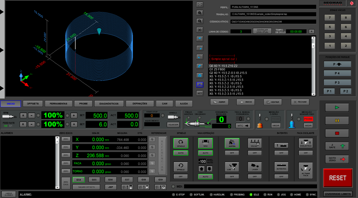Toggle vacuum zone 4

(x=346, y=36)
